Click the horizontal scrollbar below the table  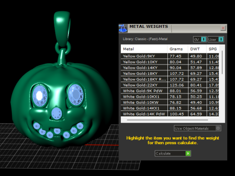(x=167, y=120)
